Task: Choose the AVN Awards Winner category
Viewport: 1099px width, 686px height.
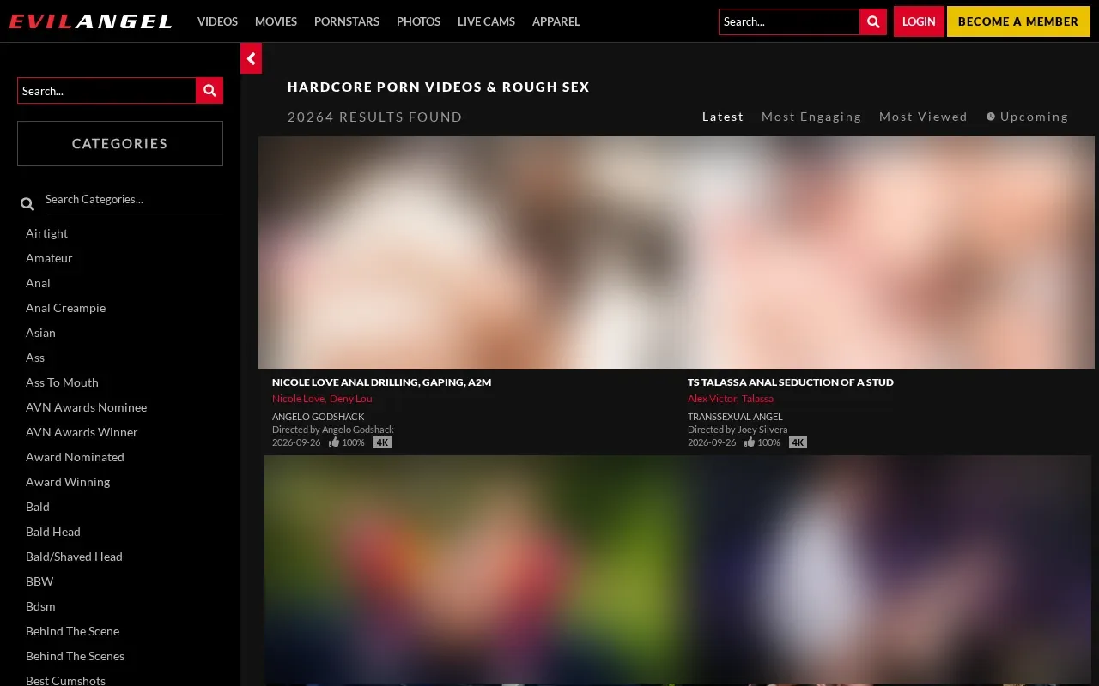Action: 82,432
